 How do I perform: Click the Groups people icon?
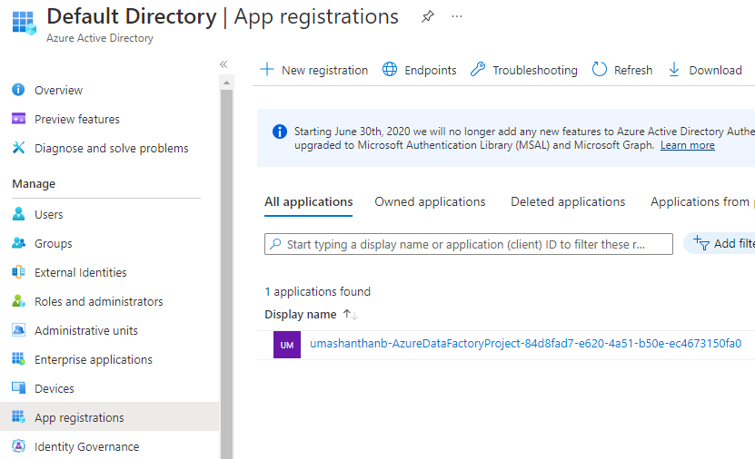click(x=18, y=243)
